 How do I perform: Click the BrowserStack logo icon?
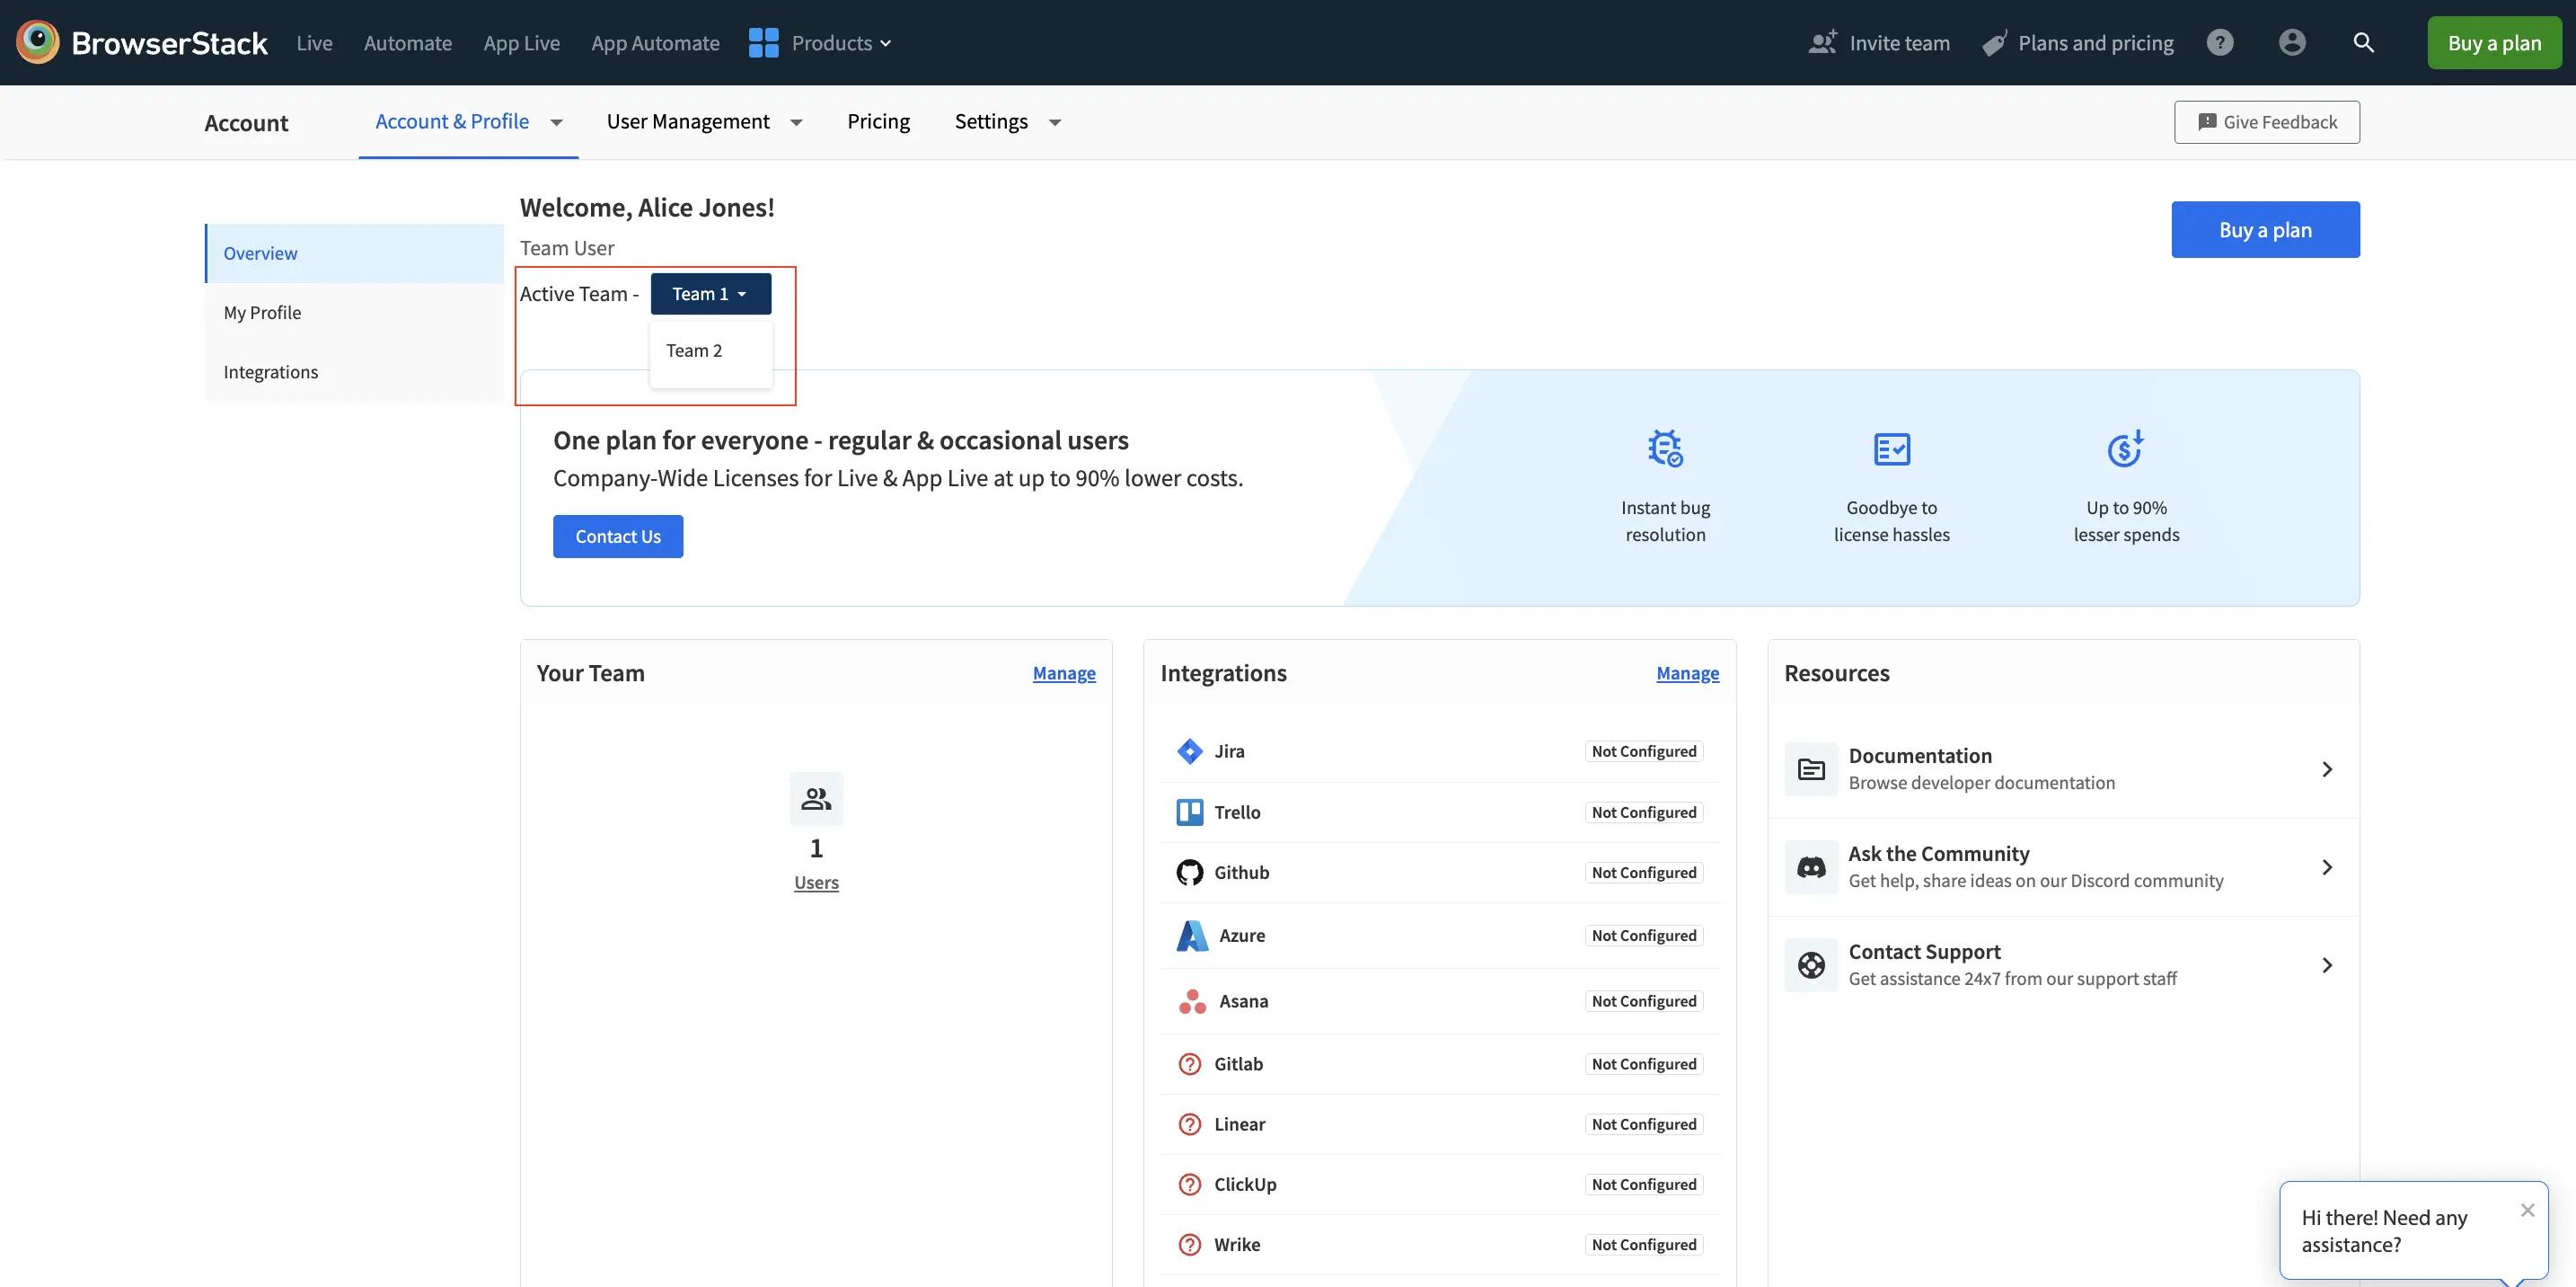pos(38,42)
